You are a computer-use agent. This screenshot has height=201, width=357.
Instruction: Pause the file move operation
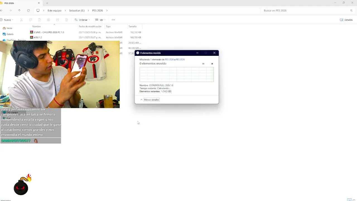click(x=203, y=64)
